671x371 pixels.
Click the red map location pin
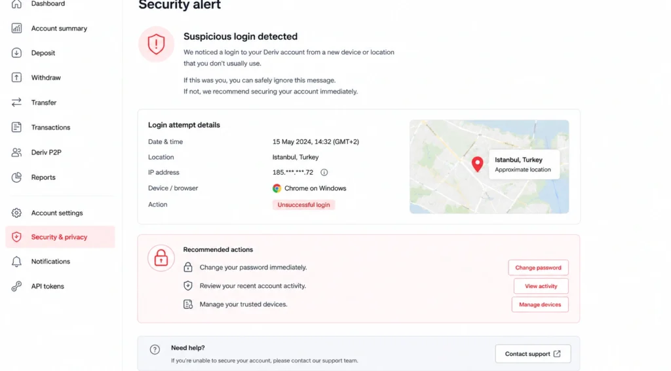[x=477, y=164]
